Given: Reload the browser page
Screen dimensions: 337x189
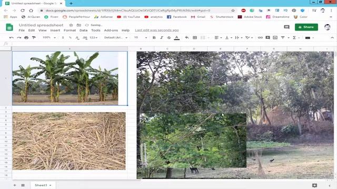Looking at the screenshot, I should [23, 10].
